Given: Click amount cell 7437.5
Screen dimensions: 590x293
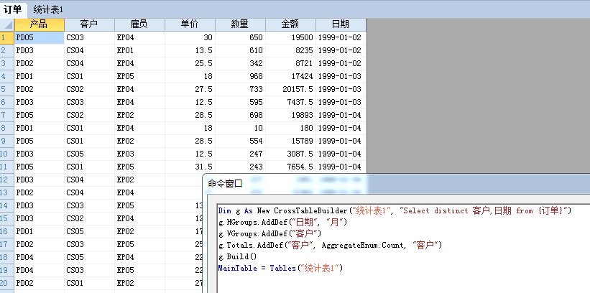Looking at the screenshot, I should (x=290, y=102).
